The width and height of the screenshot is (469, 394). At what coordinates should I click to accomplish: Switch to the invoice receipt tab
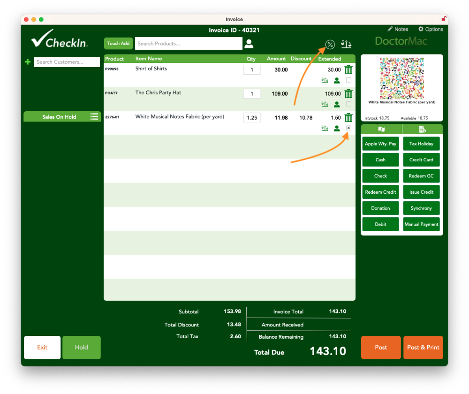(421, 128)
